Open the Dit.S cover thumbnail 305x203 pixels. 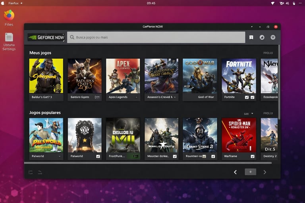[269, 135]
